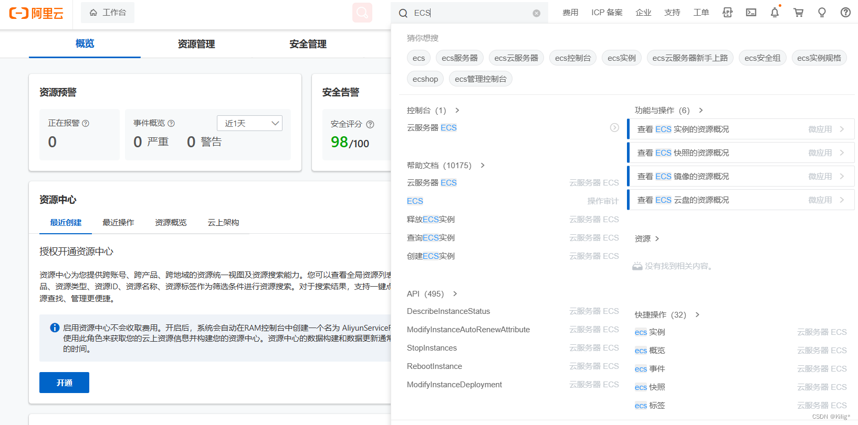
Task: Switch to the 概览 tab
Action: click(85, 43)
